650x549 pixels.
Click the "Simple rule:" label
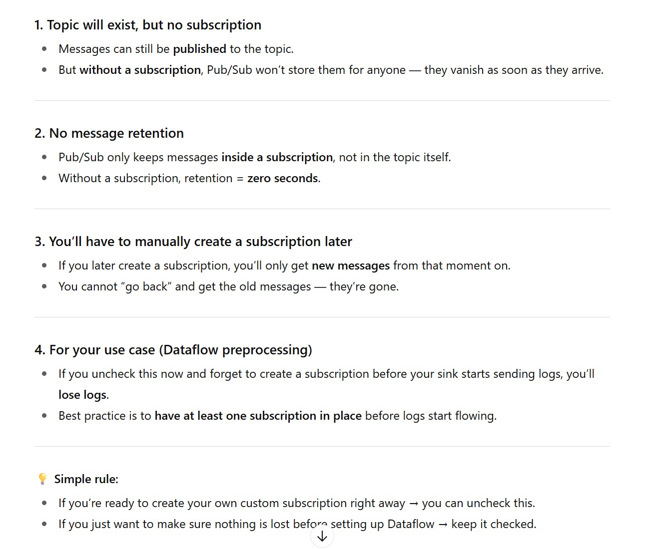click(86, 479)
